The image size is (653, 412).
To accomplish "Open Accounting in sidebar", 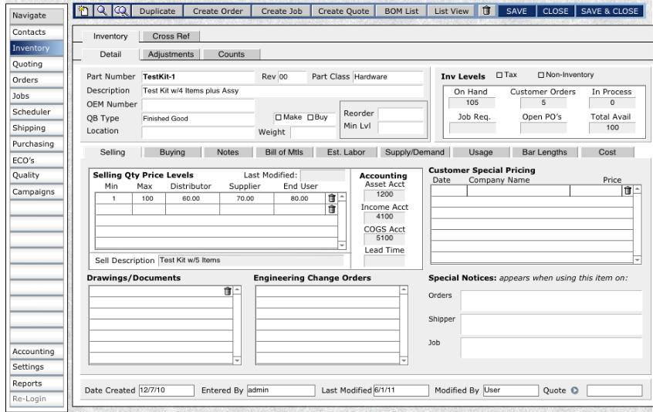I will coord(36,352).
